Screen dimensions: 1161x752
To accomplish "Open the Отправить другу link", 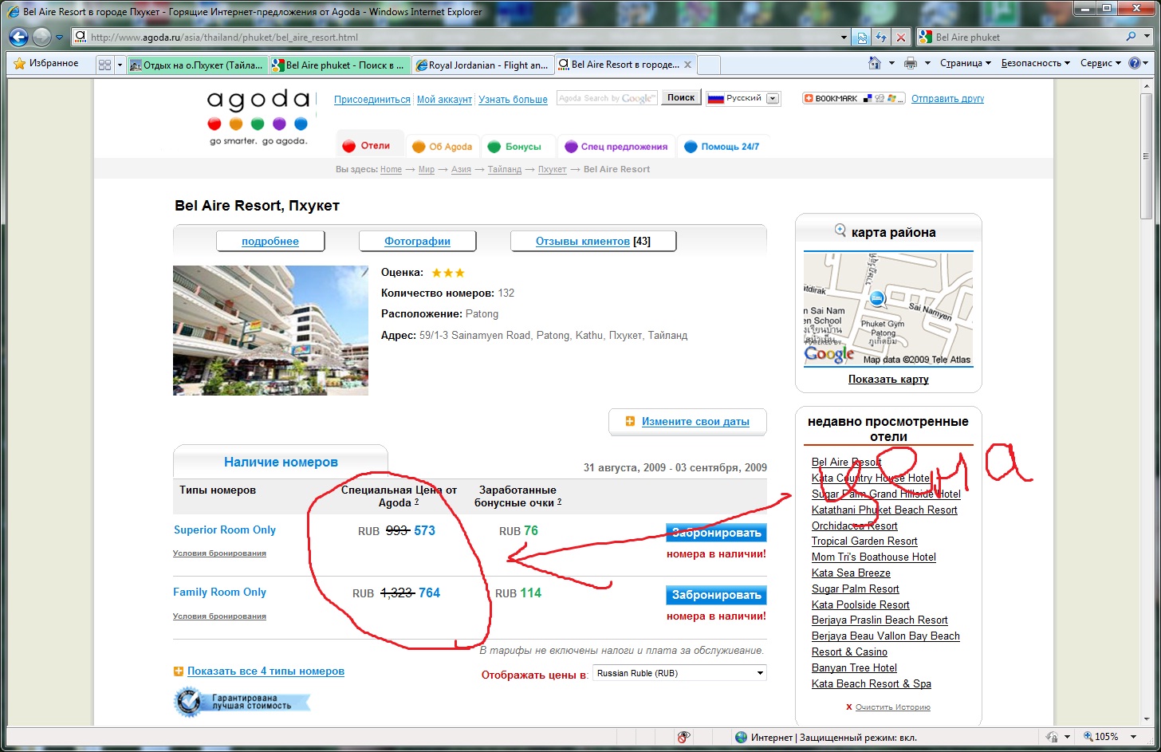I will [947, 99].
